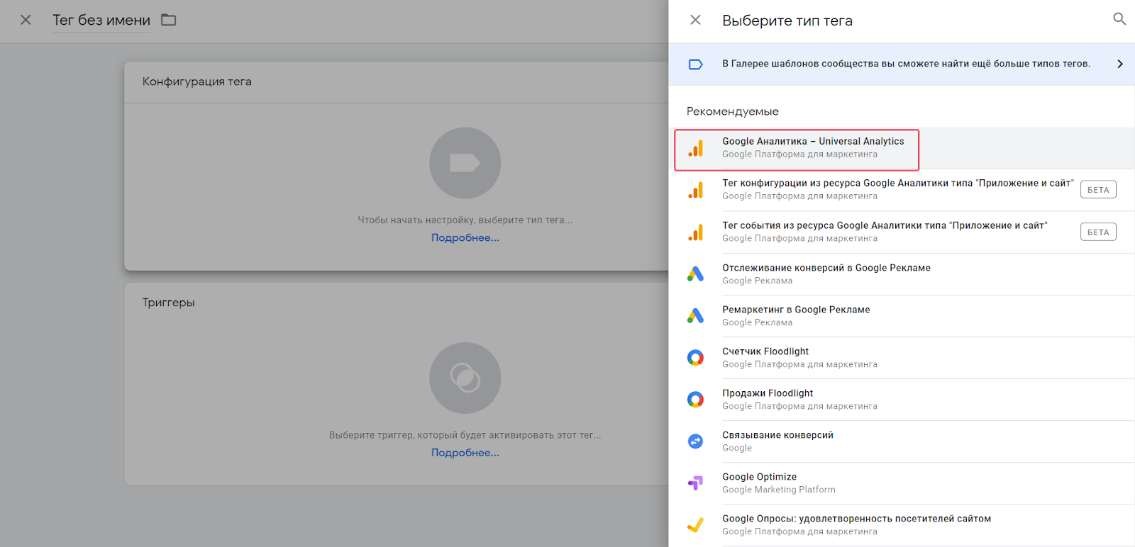
Task: Close the tag type selection panel
Action: [x=695, y=20]
